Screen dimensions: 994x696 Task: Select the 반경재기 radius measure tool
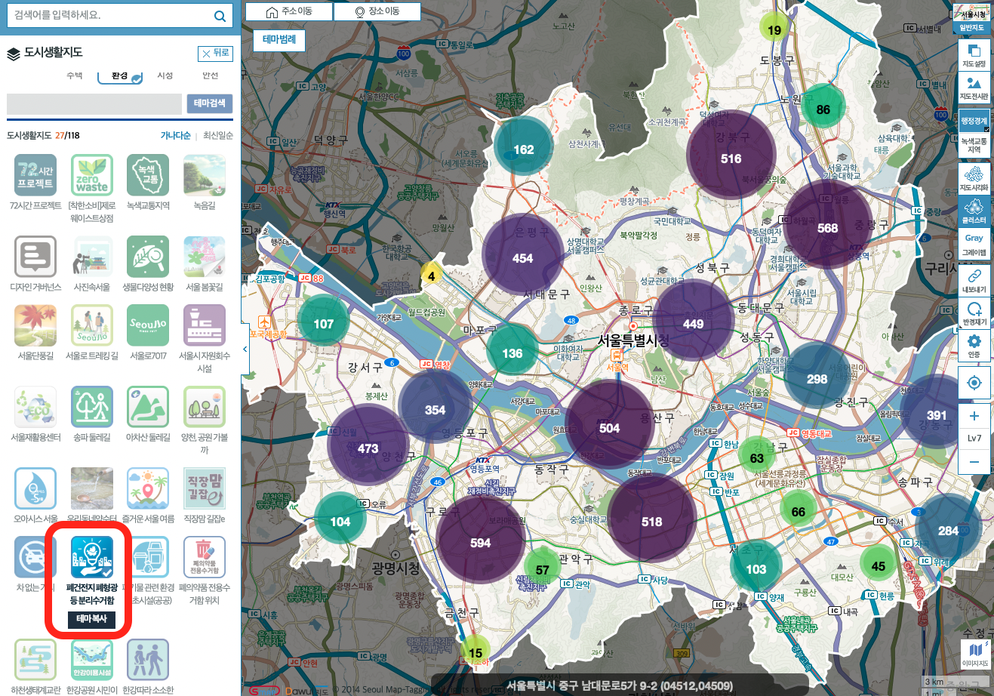[974, 313]
